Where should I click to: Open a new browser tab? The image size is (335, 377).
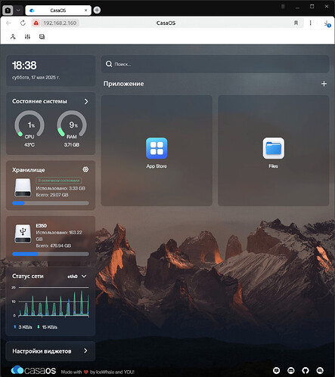[x=97, y=10]
